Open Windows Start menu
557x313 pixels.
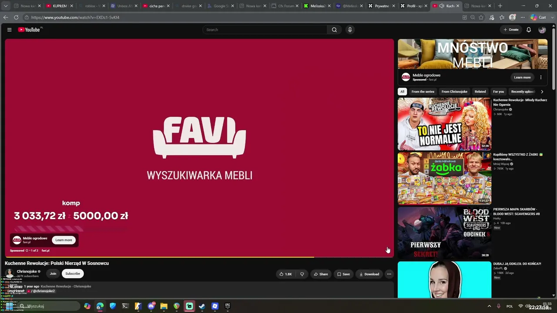pyautogui.click(x=9, y=306)
